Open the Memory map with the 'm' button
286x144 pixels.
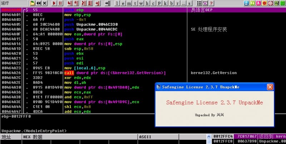pyautogui.click(x=129, y=3)
